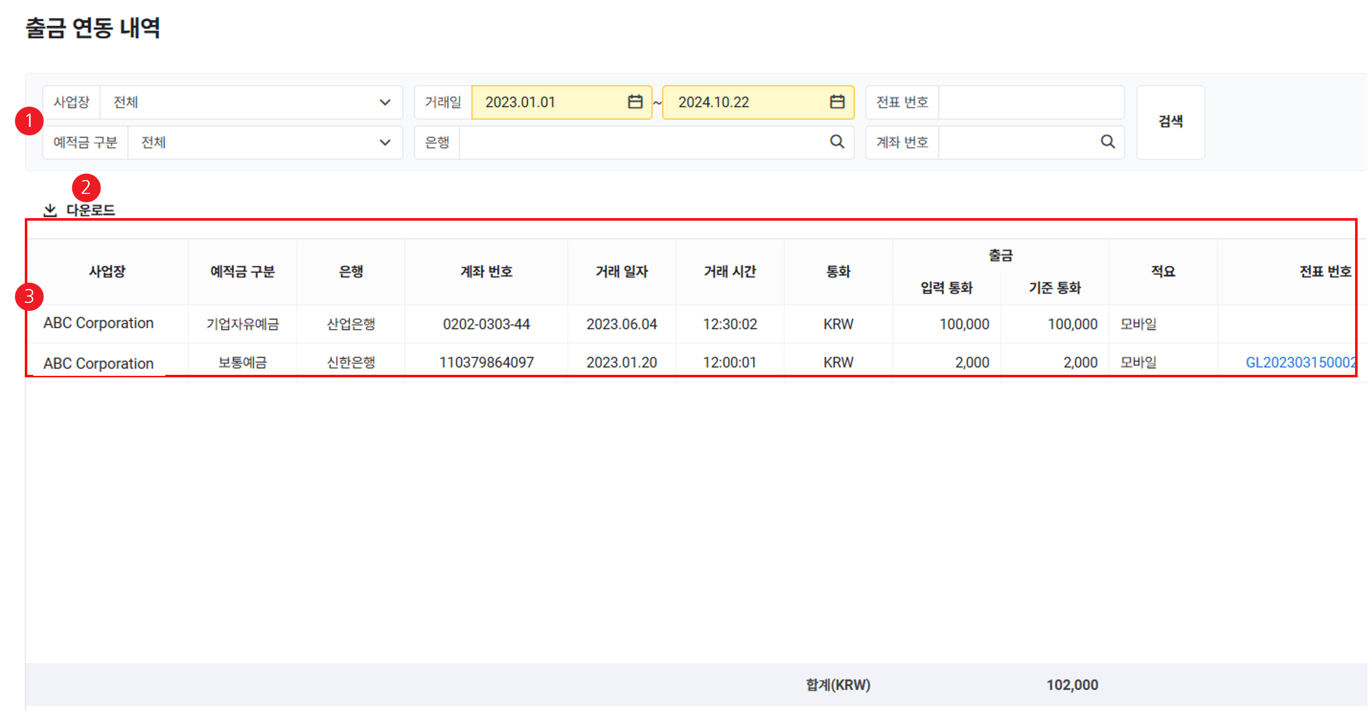Open voucher link GL202303150002
This screenshot has height=711, width=1369.
coord(1300,362)
